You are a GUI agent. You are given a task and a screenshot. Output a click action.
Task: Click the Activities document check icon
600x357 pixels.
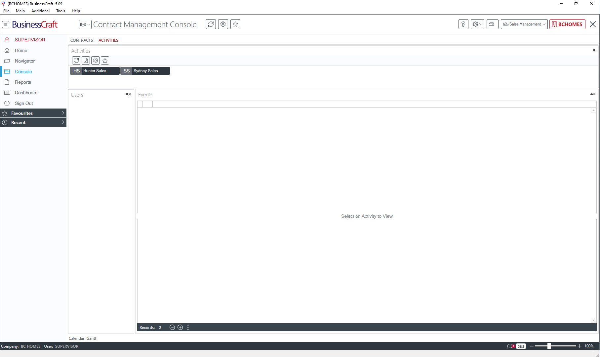[x=86, y=61]
